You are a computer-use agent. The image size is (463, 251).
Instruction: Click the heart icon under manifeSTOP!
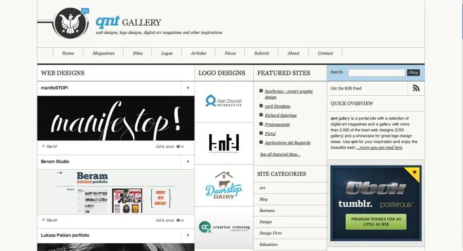(x=43, y=147)
